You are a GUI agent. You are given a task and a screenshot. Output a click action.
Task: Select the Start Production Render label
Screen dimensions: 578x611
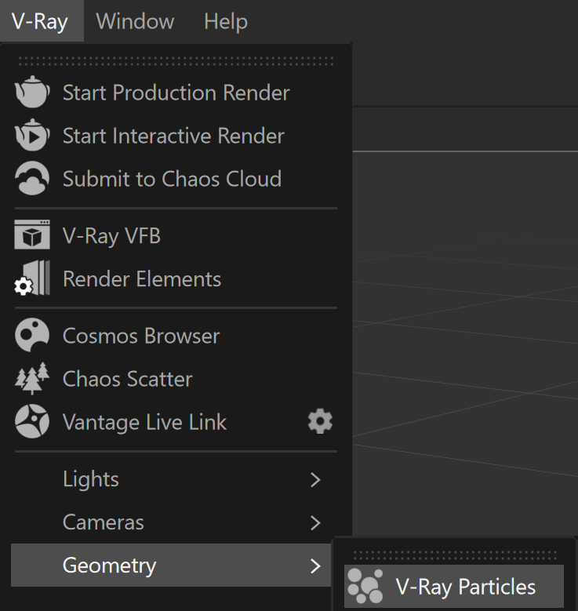(176, 93)
